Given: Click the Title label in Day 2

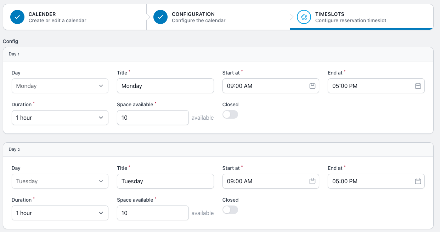Looking at the screenshot, I should click(122, 168).
